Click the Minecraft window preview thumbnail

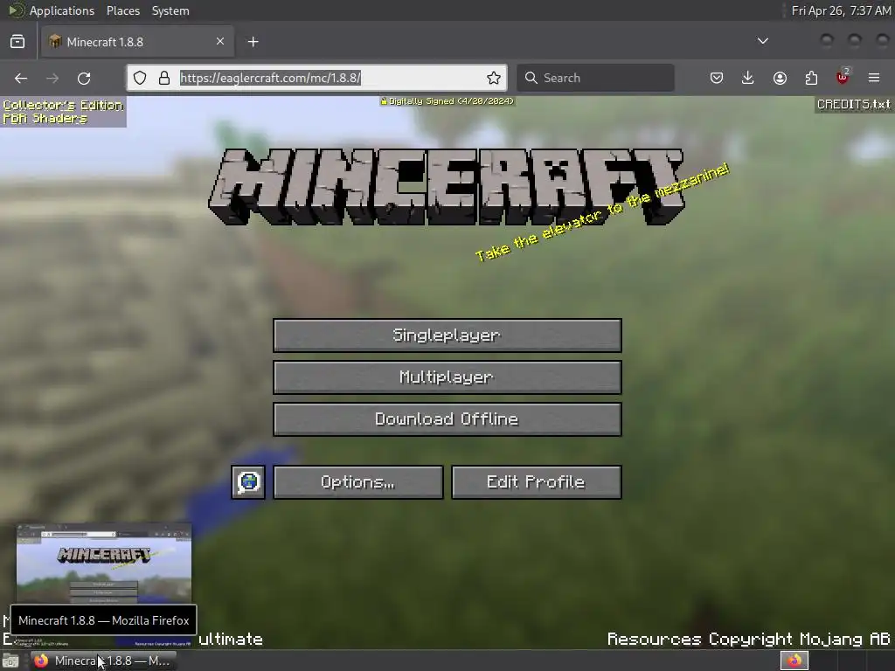tap(104, 564)
